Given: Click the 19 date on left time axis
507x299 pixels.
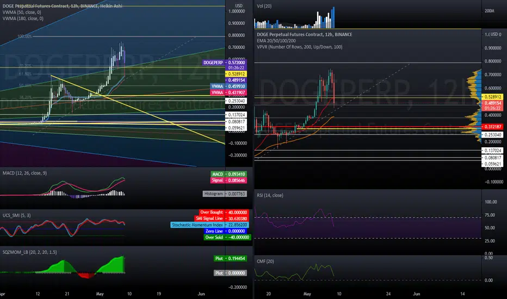Looking at the screenshot, I should tap(159, 294).
